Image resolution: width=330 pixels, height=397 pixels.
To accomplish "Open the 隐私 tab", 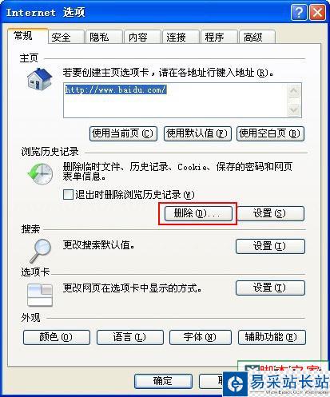I will coord(100,37).
